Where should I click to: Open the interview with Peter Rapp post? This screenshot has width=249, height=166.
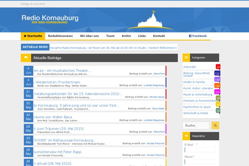click(x=58, y=152)
